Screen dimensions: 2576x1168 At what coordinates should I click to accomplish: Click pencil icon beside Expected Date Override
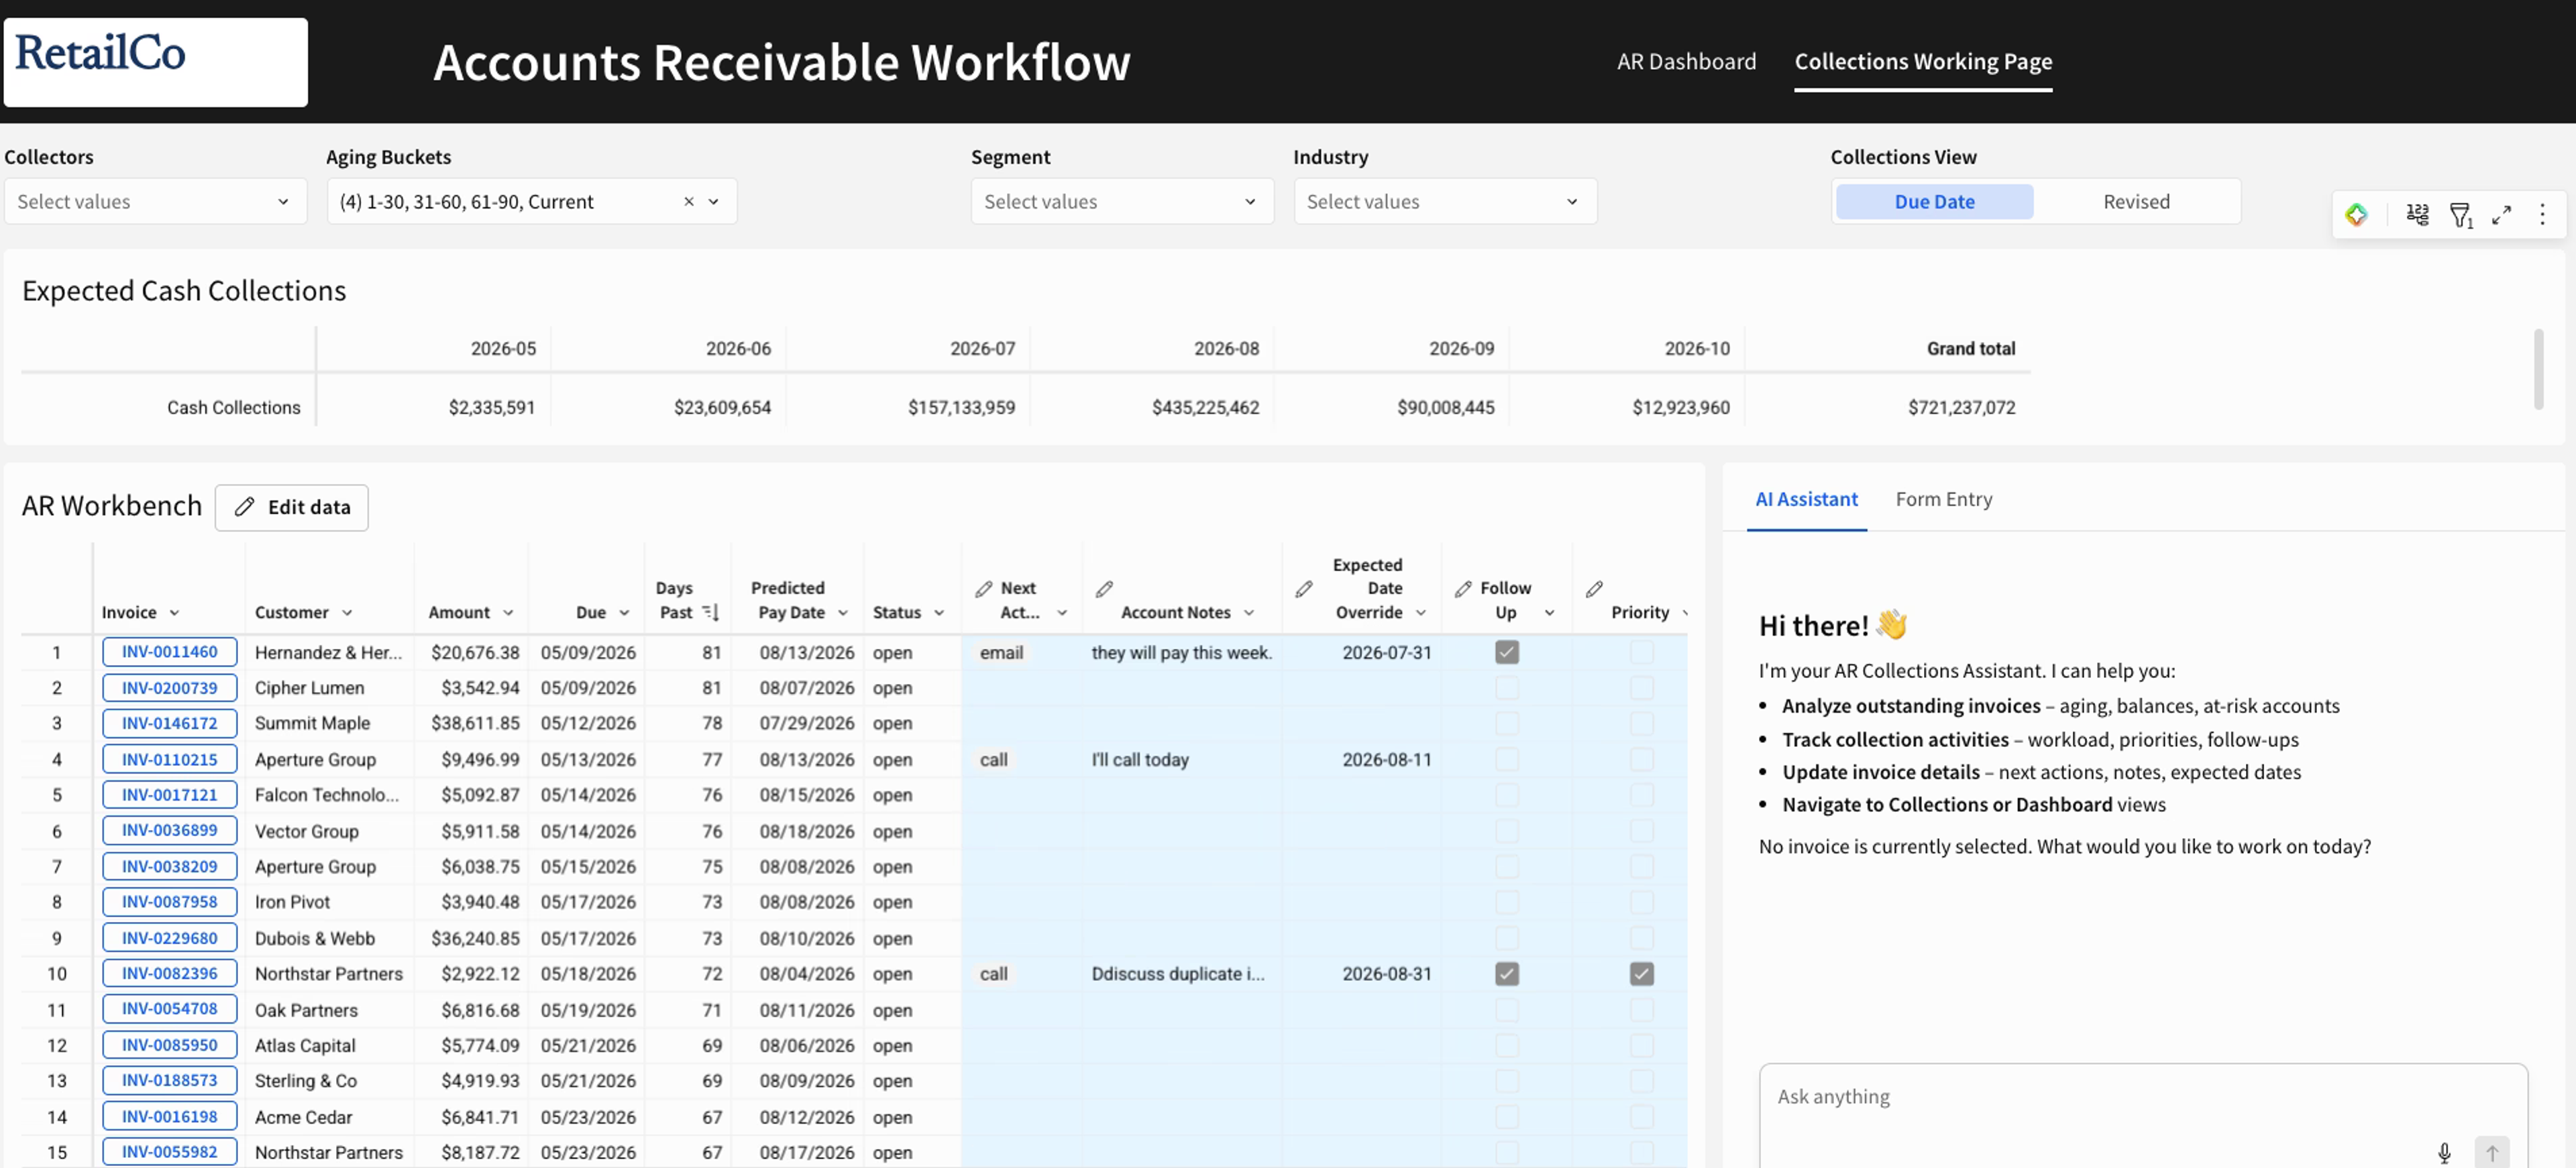tap(1304, 589)
